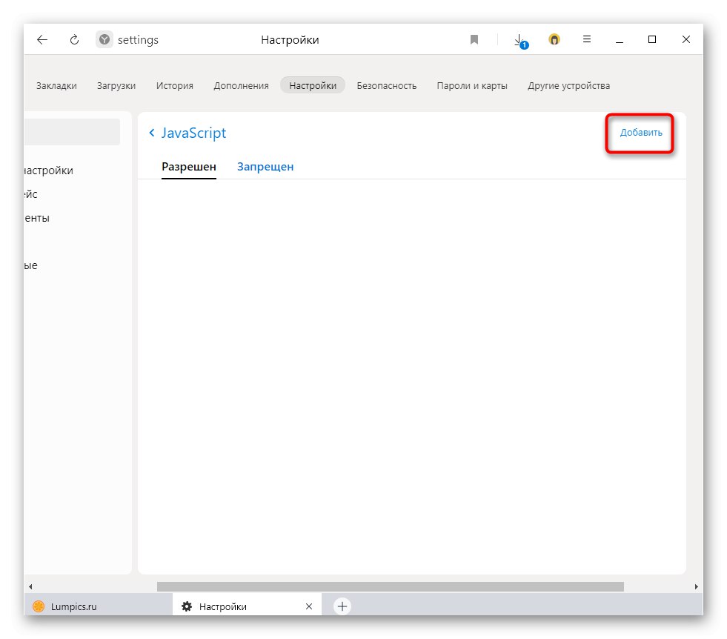Screen dimensions: 727x639
Task: Open the Закладки section
Action: 56,86
